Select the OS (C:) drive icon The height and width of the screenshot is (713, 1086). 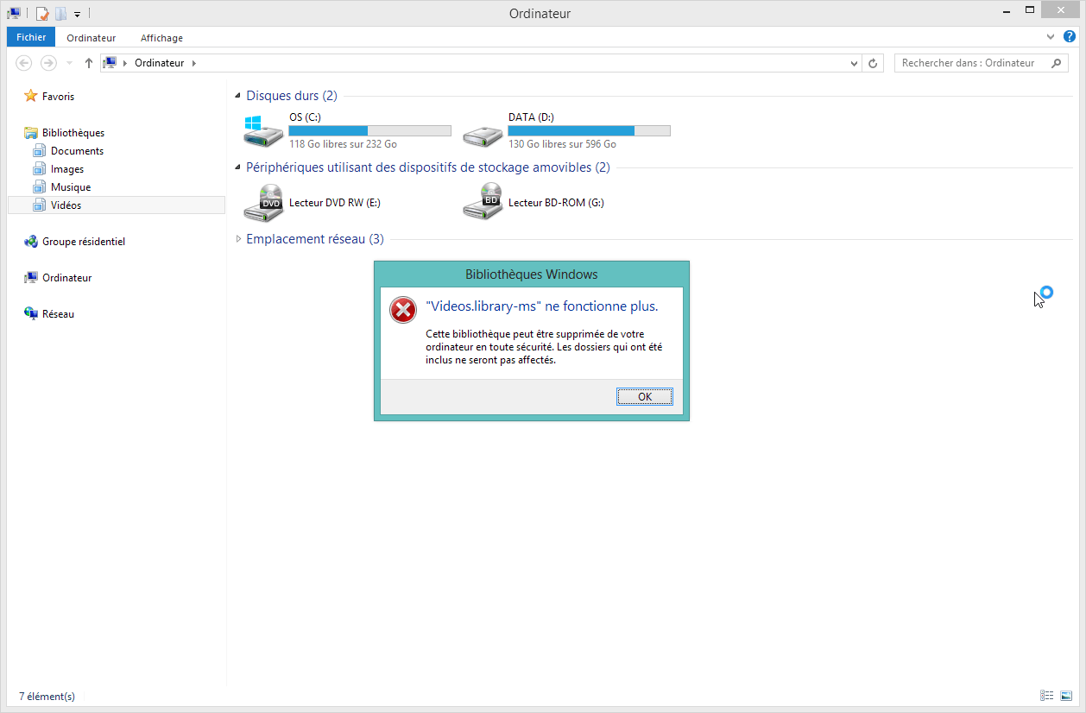(x=263, y=131)
